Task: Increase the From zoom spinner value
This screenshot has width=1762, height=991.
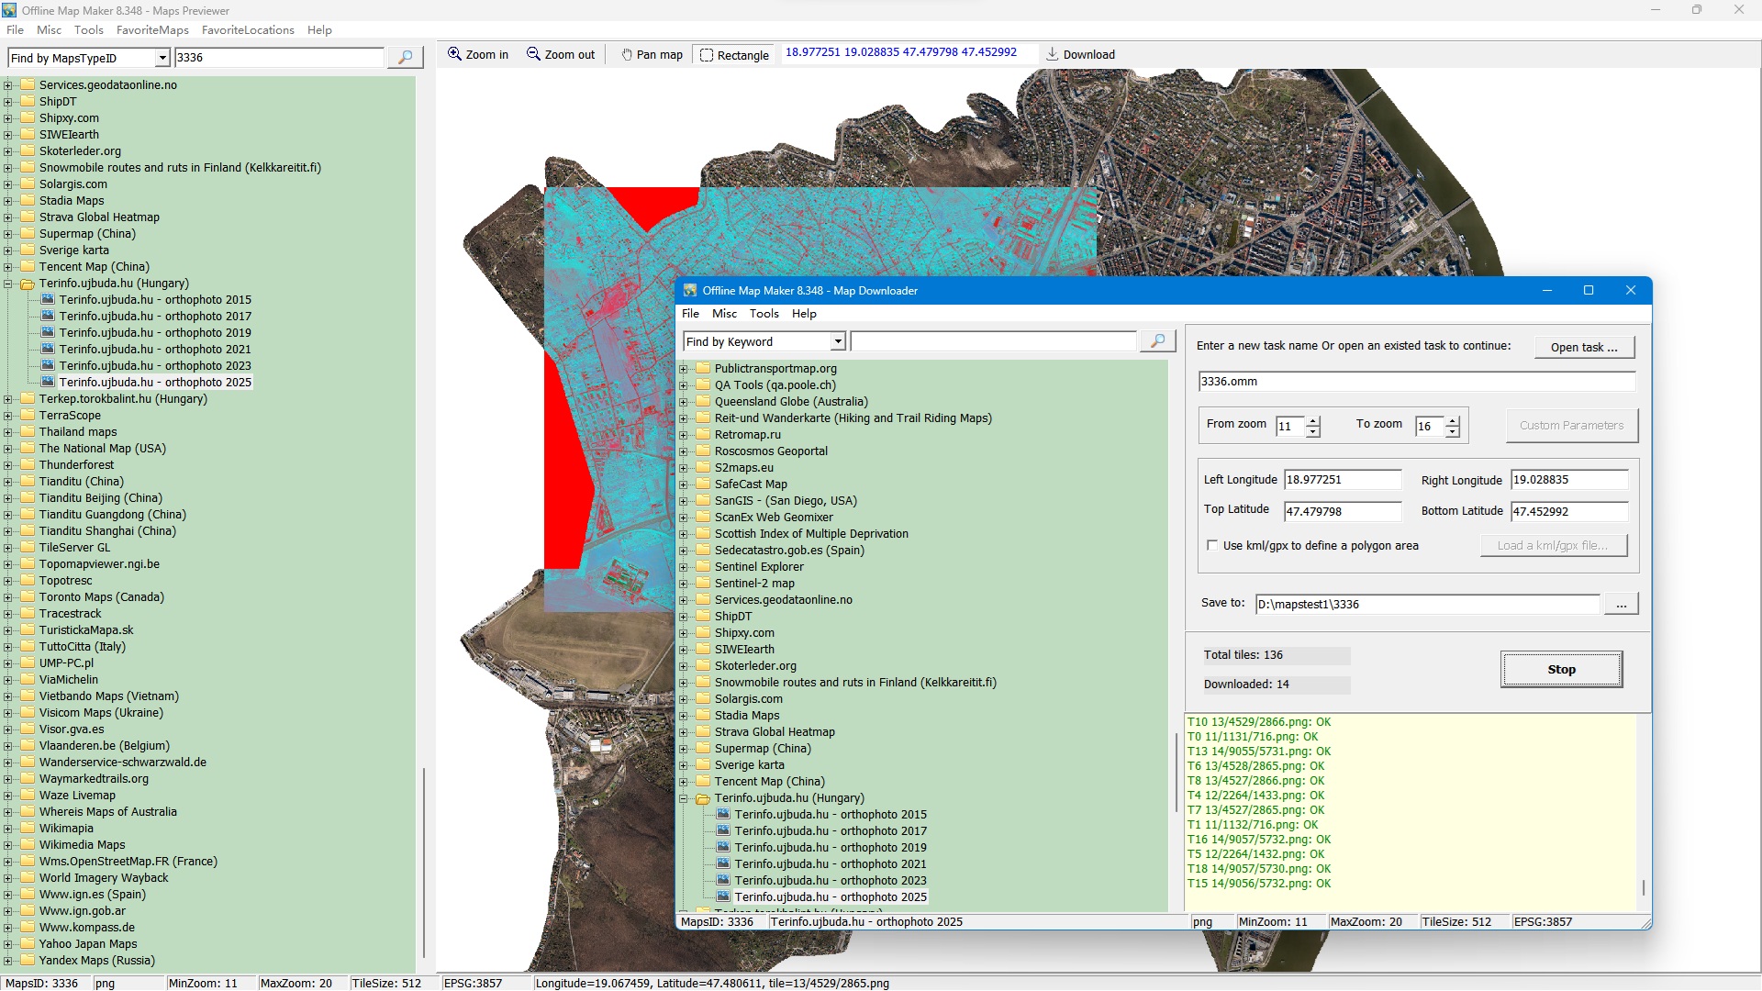Action: [x=1313, y=421]
